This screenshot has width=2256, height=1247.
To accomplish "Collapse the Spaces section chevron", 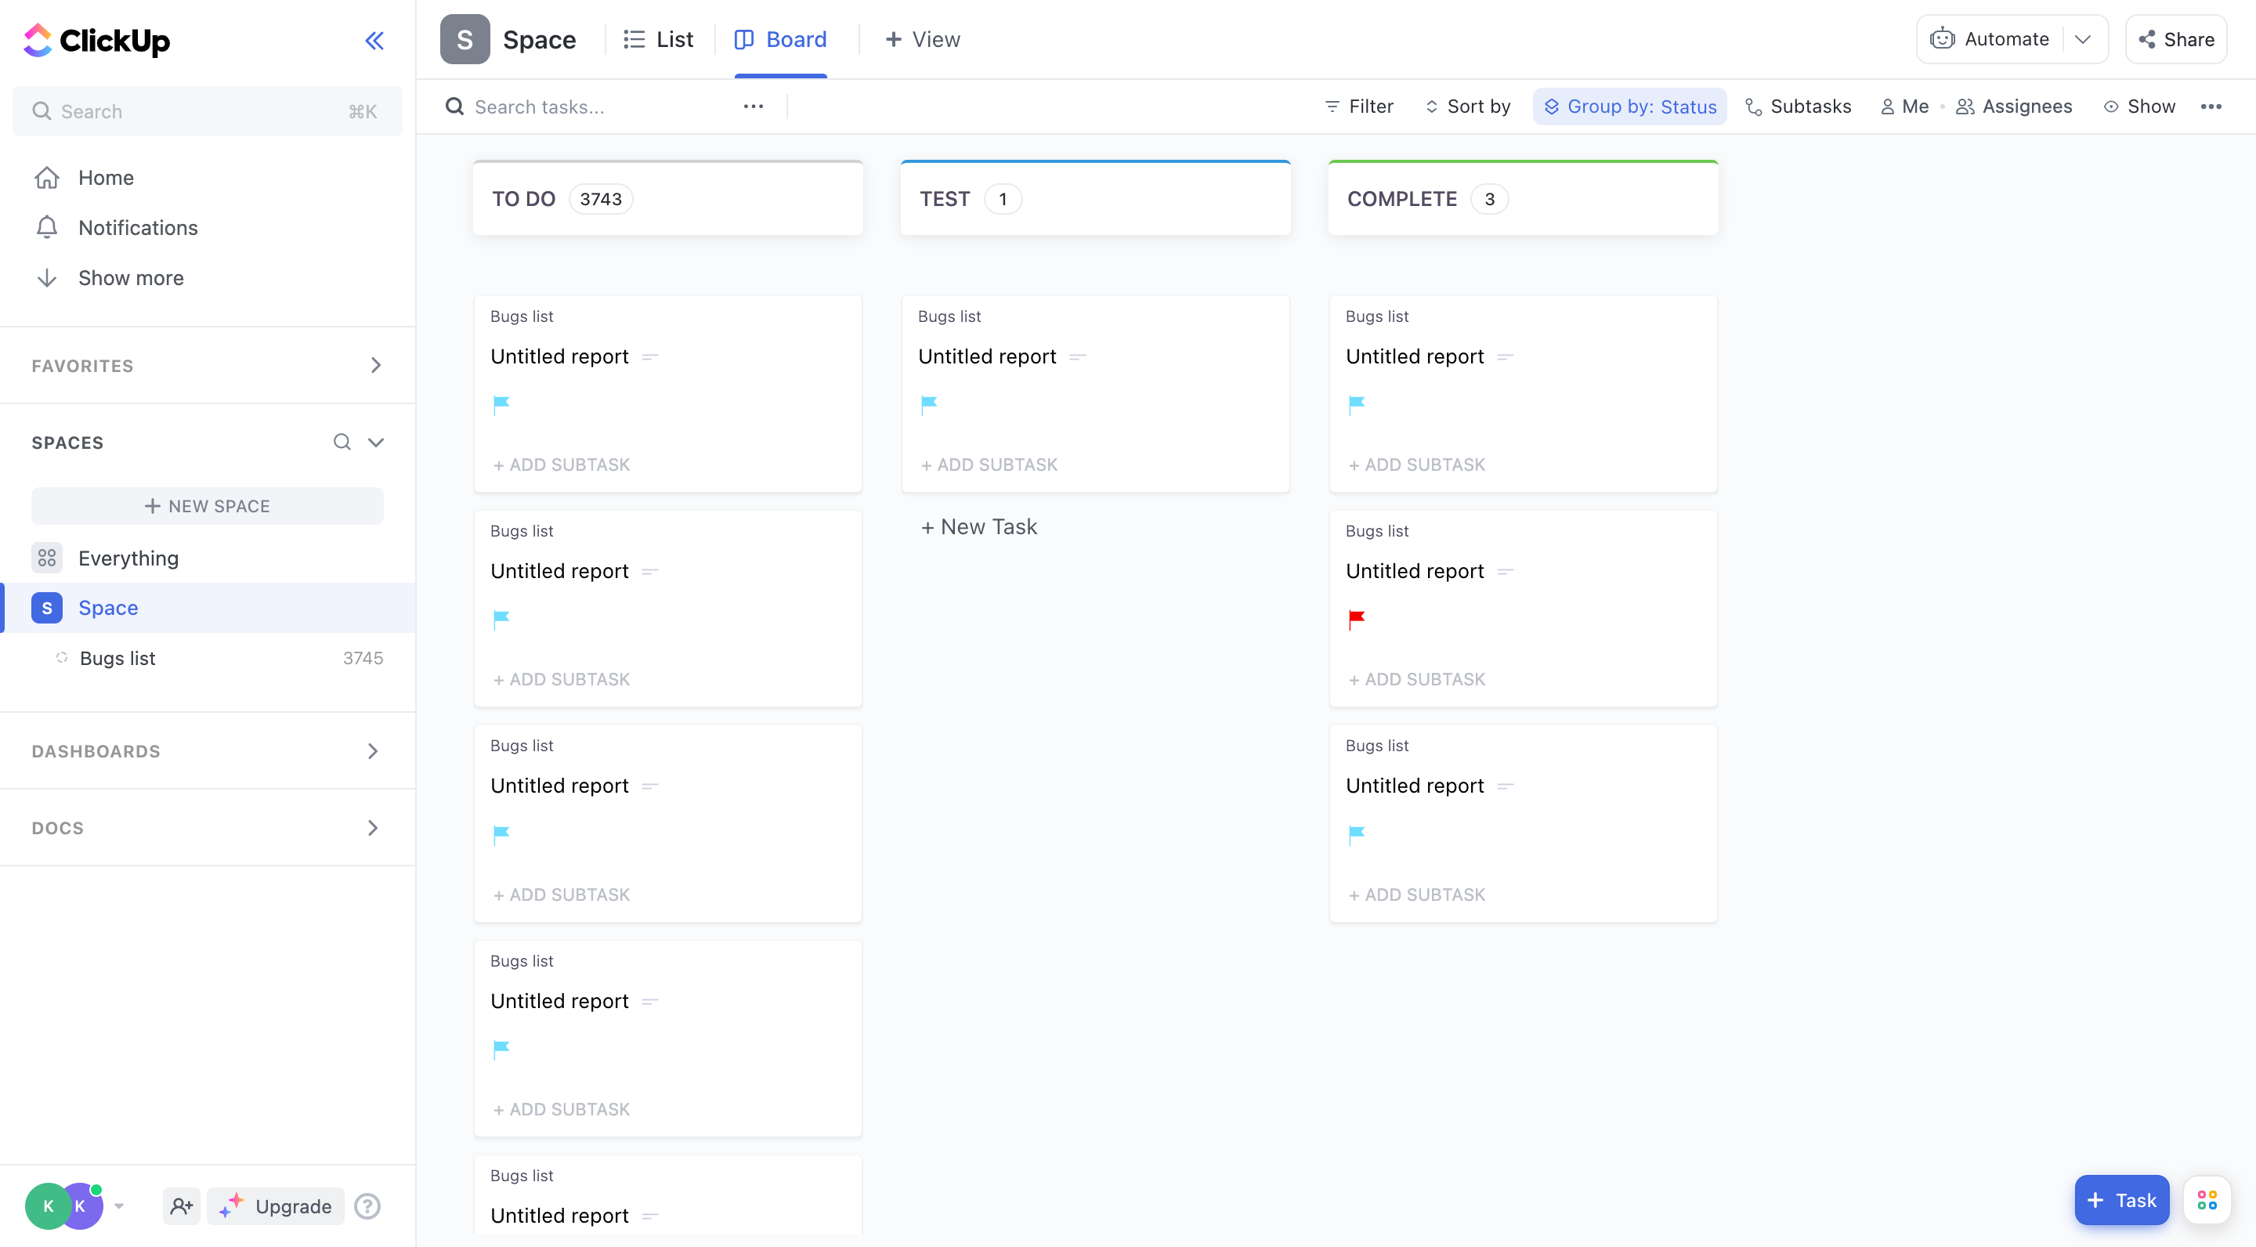I will (376, 443).
